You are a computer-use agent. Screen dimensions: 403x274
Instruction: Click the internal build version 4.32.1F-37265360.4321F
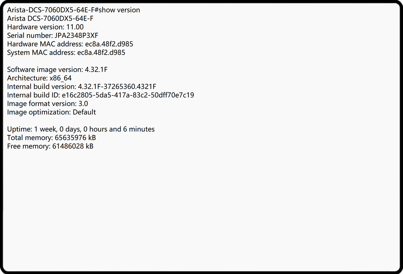(117, 87)
